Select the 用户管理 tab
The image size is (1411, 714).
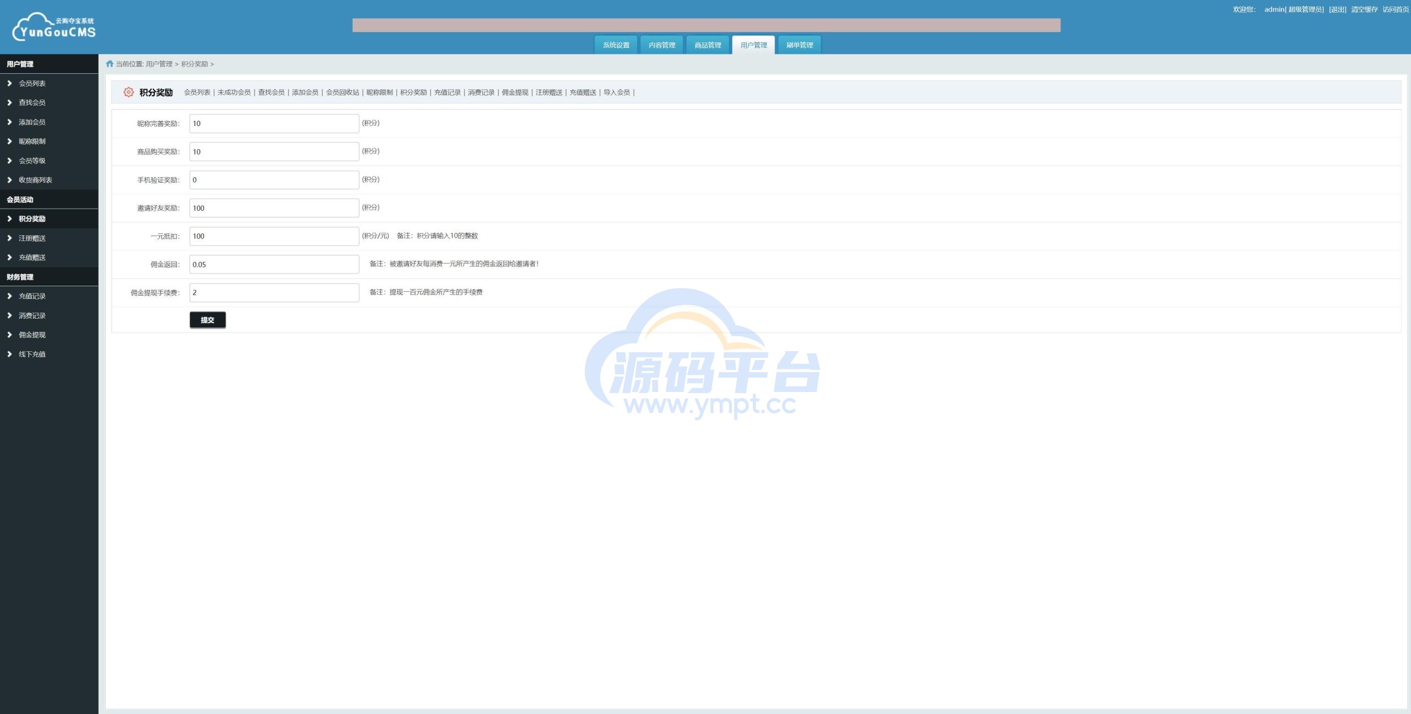pos(753,45)
